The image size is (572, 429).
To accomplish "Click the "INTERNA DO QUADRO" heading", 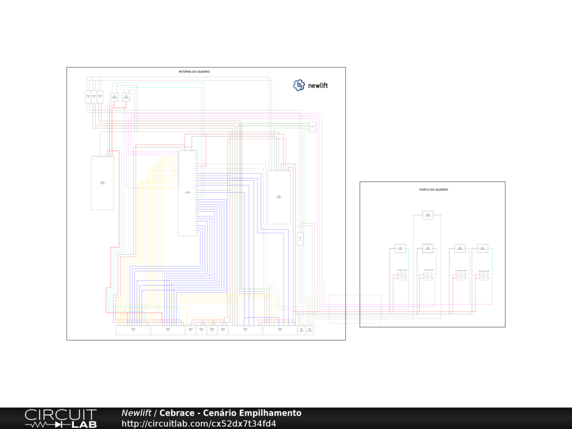I will [194, 71].
